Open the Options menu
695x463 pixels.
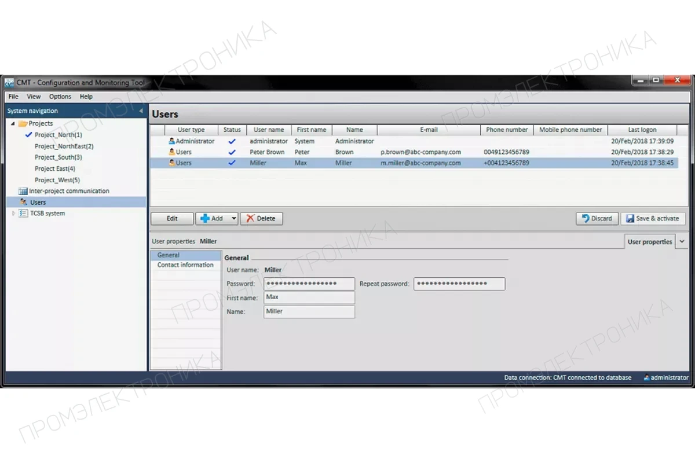pos(60,97)
